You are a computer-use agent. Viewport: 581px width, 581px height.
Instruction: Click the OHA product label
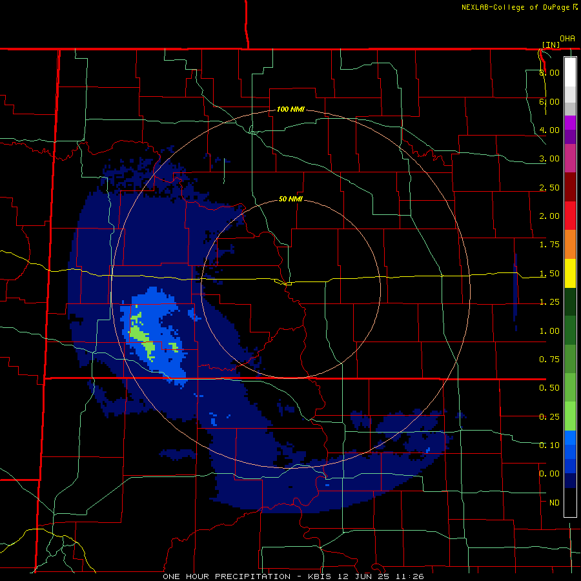point(567,38)
